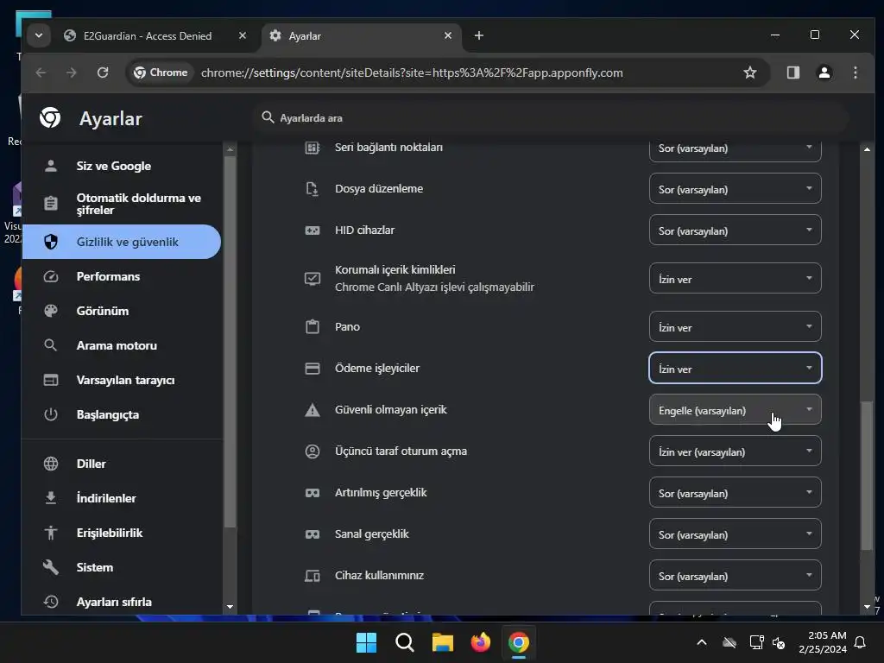The image size is (884, 663).
Task: Open File Explorer from the taskbar
Action: click(443, 642)
